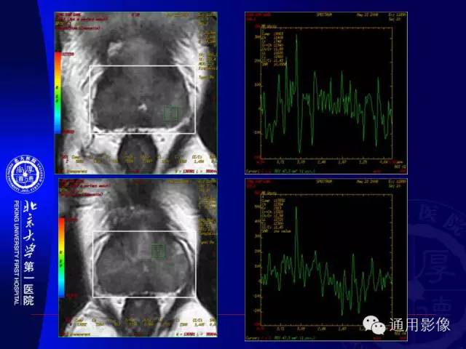466x349 pixels.
Task: Click the SPECTRUM title of the bottom graph
Action: pyautogui.click(x=324, y=181)
